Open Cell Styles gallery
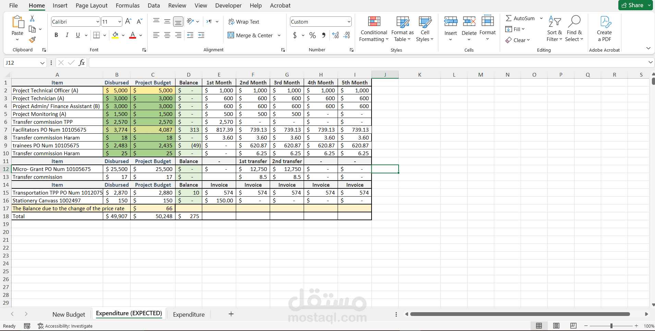The height and width of the screenshot is (331, 655). pos(425,29)
